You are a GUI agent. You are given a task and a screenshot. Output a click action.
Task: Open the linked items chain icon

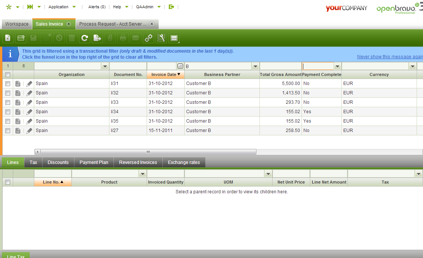click(149, 38)
